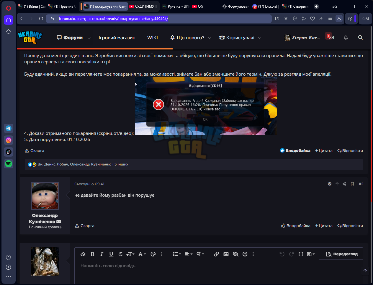Image resolution: width=373 pixels, height=285 pixels.
Task: Expand the Що нового? dropdown arrow
Action: click(x=210, y=38)
